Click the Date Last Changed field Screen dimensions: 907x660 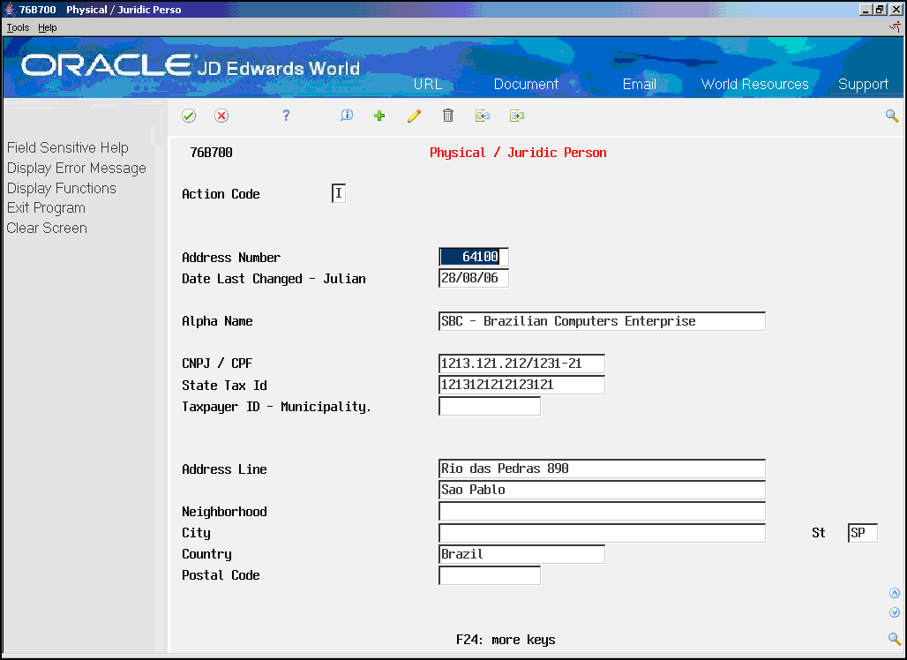(x=473, y=278)
